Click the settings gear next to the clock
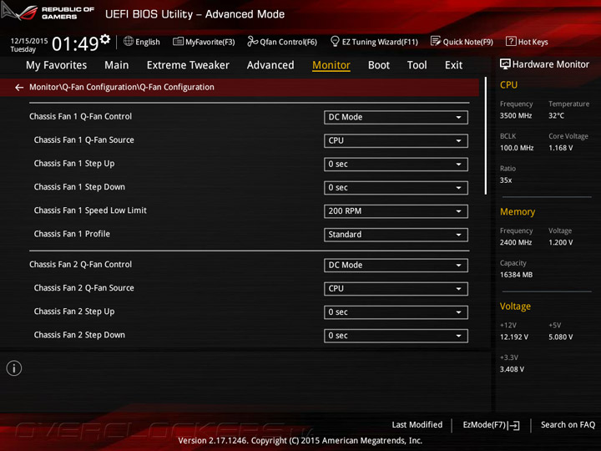Viewport: 601px width, 451px height. (105, 38)
